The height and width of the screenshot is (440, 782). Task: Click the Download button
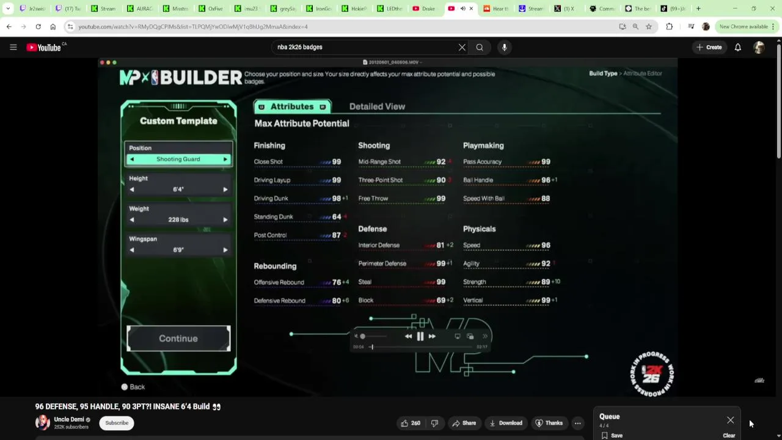[505, 423]
